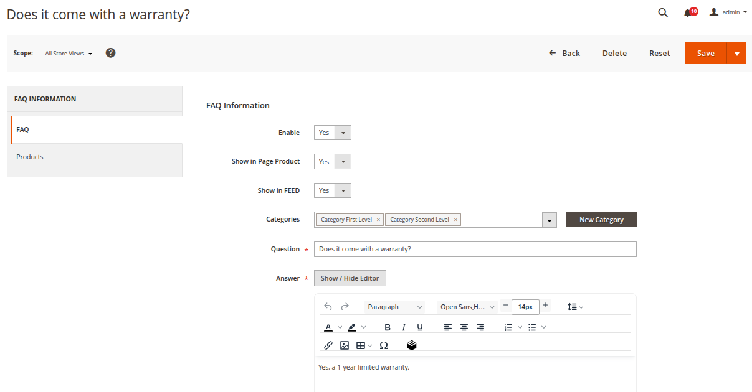This screenshot has width=752, height=392.
Task: Switch the Show in FEED option
Action: coord(333,190)
